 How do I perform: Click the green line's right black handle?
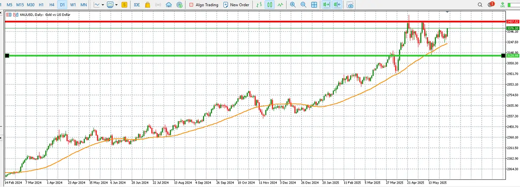[503, 56]
